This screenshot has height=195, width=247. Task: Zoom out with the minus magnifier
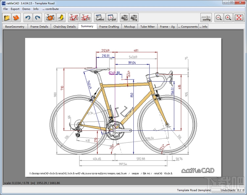219,18
